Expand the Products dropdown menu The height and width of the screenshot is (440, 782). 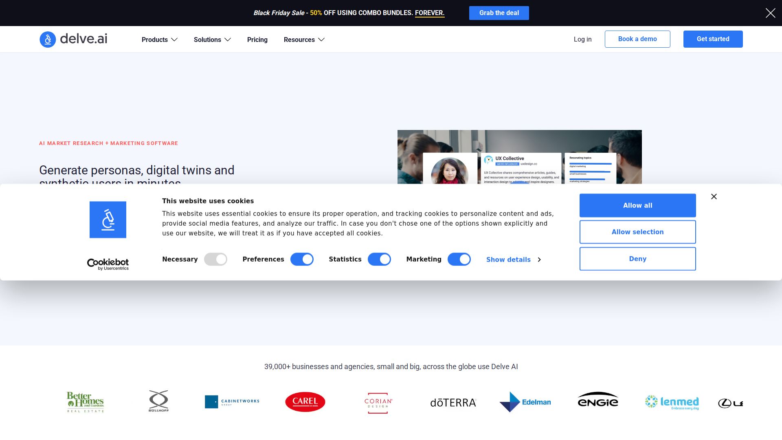coord(160,40)
